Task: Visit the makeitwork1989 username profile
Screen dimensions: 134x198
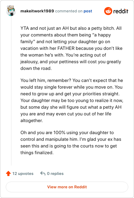Action: click(37, 11)
